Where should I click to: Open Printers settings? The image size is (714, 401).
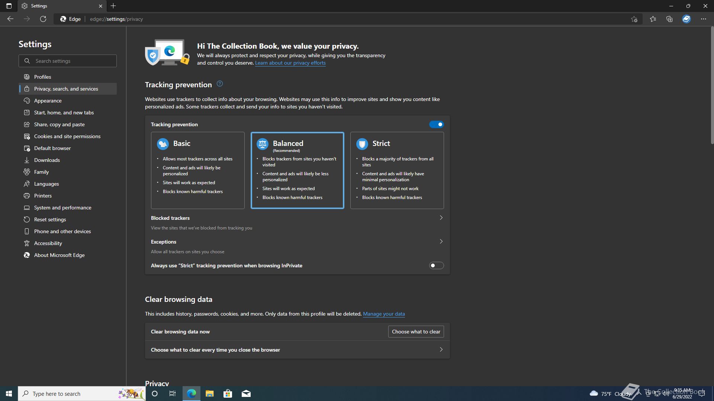click(68, 196)
